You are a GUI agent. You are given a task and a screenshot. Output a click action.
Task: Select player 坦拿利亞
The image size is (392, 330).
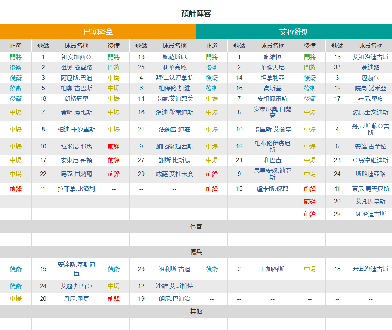[x=272, y=78]
